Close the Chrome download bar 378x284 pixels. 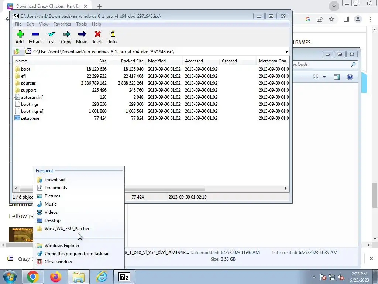(x=371, y=258)
